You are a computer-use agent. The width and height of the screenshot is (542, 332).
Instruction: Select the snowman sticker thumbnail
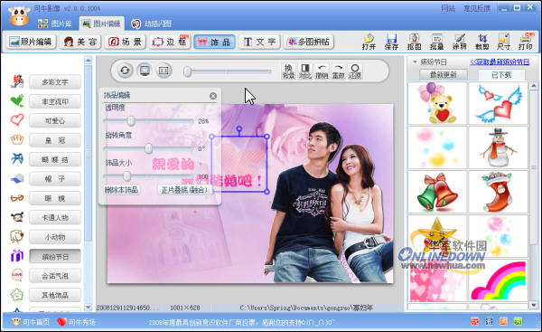tap(498, 147)
